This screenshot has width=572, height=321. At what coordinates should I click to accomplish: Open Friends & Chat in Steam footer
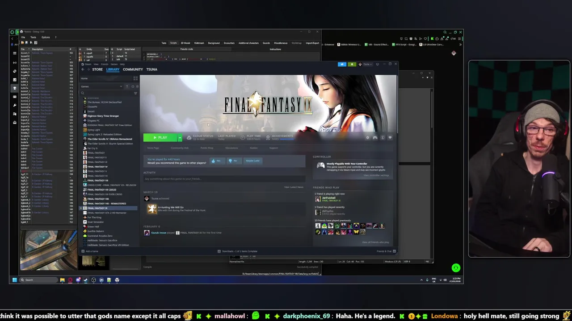click(x=386, y=251)
